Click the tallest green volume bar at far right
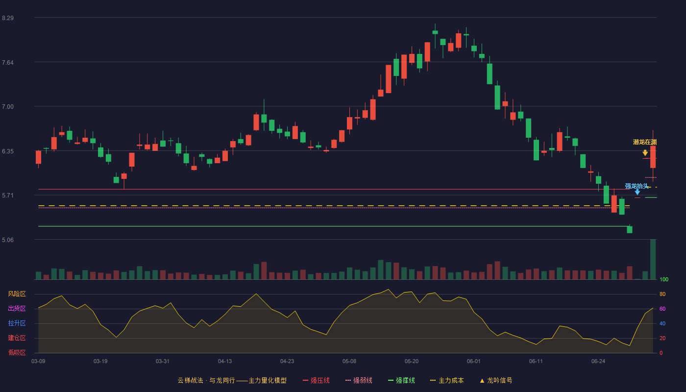This screenshot has height=392, width=686. pyautogui.click(x=653, y=259)
